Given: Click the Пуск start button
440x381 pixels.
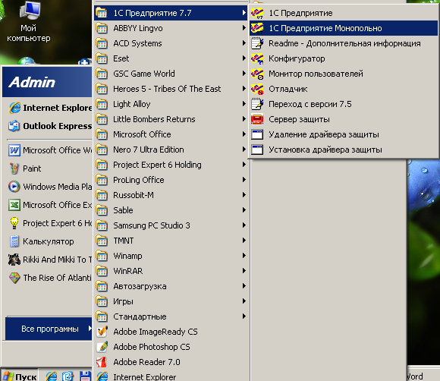Looking at the screenshot, I should coord(20,376).
